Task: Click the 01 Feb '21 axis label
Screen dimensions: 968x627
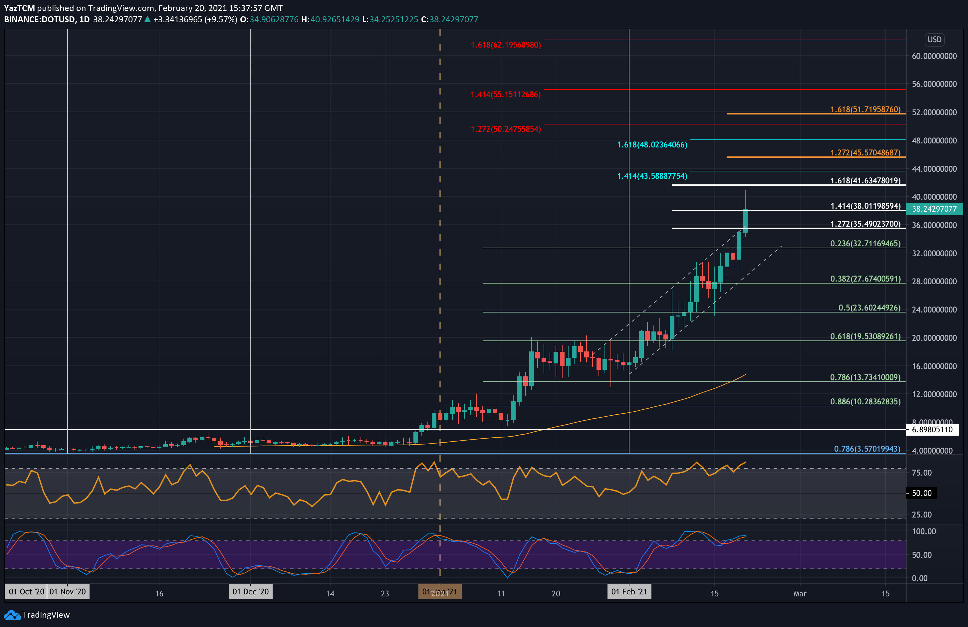Action: pos(629,592)
